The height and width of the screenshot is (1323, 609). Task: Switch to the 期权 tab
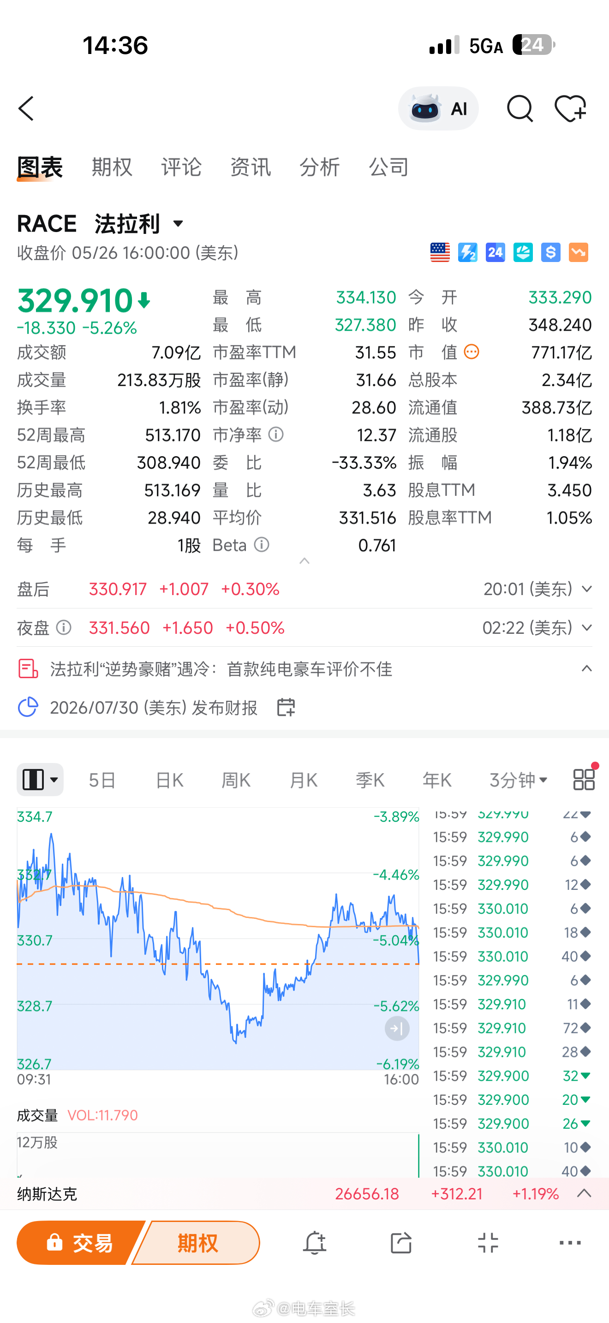[x=112, y=167]
